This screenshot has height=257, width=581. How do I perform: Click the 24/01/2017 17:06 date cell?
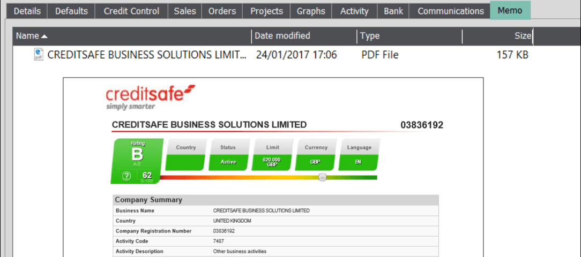[296, 55]
